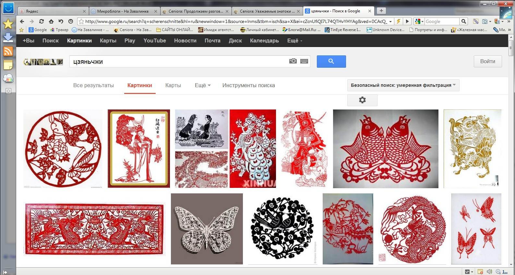Open the sidebar Favorites star panel
This screenshot has width=515, height=275.
(x=8, y=24)
